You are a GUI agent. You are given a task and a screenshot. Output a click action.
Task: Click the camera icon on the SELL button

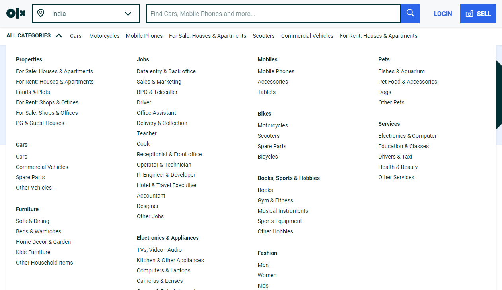[469, 13]
